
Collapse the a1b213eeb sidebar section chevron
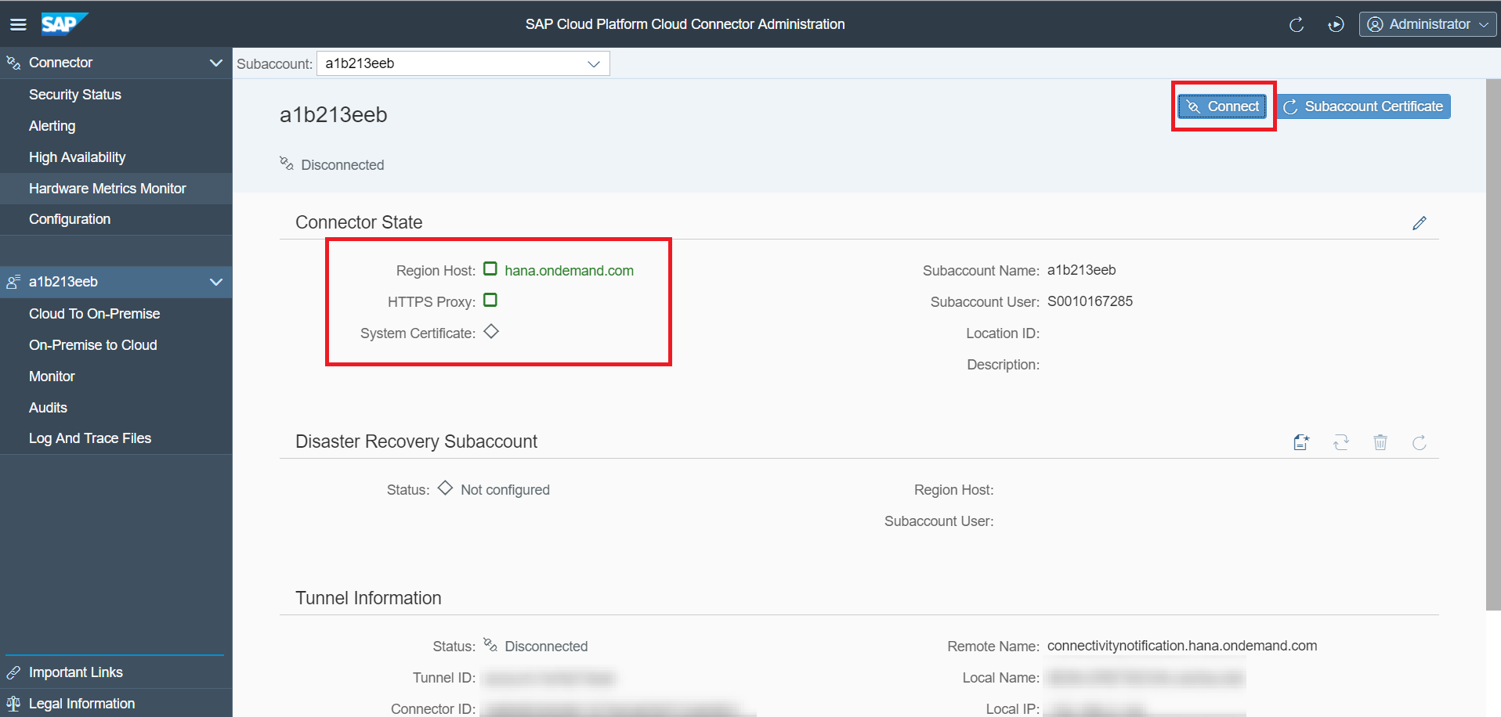coord(216,282)
